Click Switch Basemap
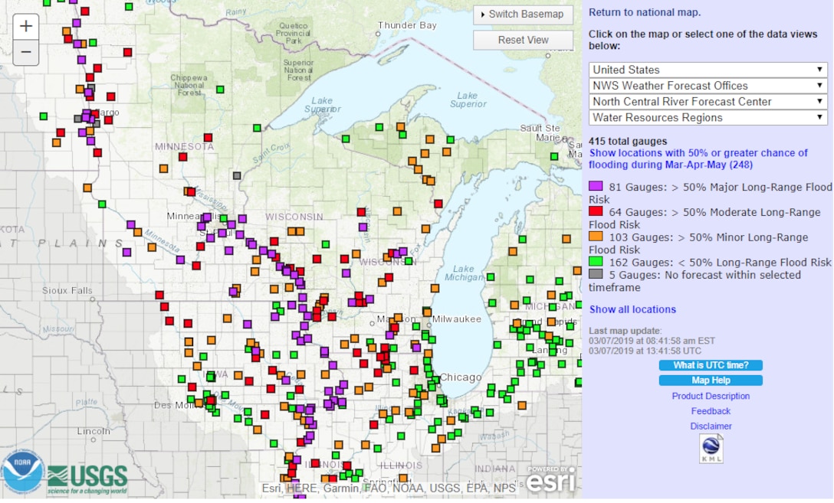The height and width of the screenshot is (503, 834). pyautogui.click(x=523, y=15)
